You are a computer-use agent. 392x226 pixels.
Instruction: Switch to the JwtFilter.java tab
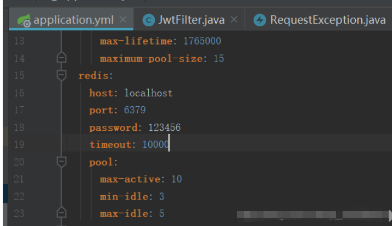click(x=191, y=21)
